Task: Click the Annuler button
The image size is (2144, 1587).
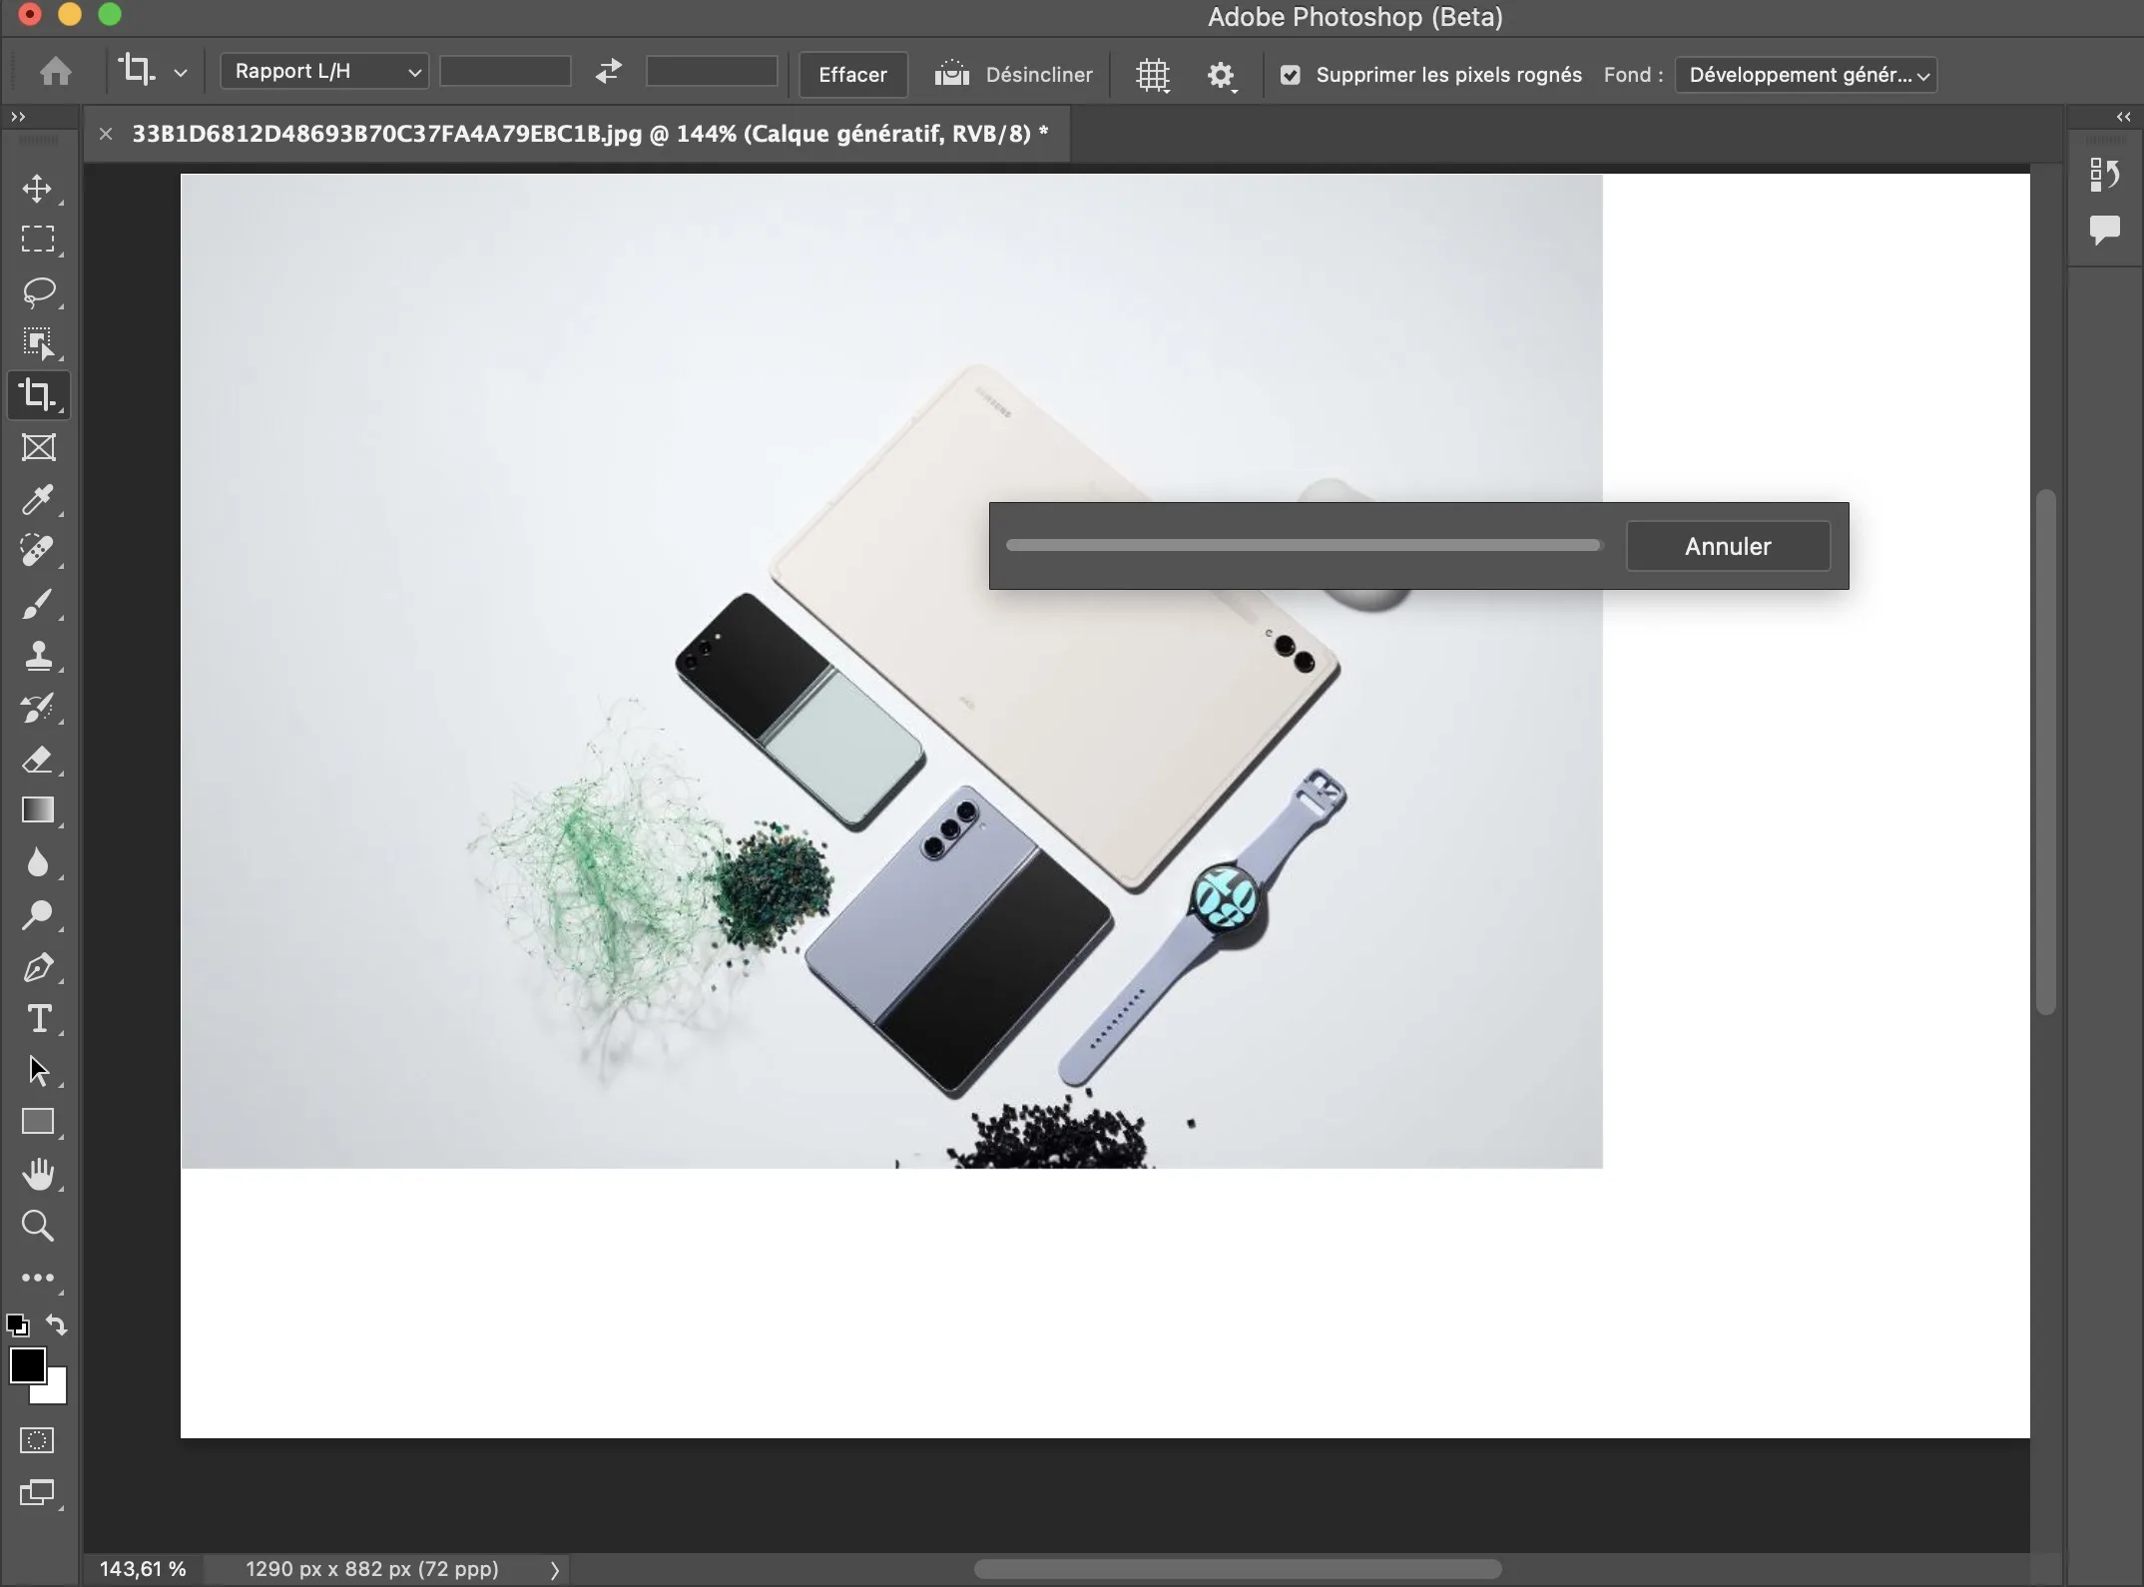Action: click(x=1728, y=546)
